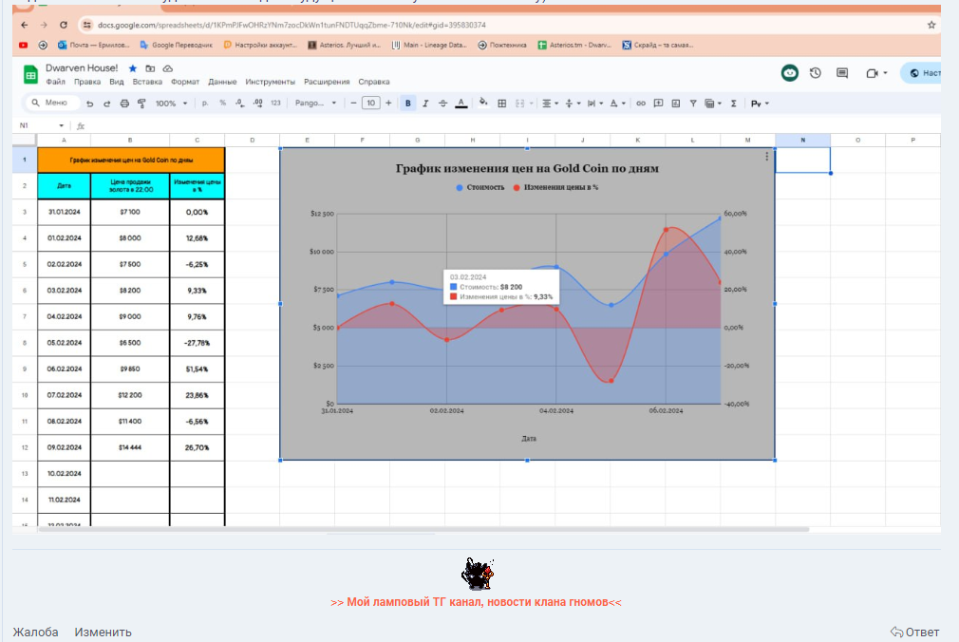The height and width of the screenshot is (642, 959).
Task: Select the paint format tool
Action: [141, 103]
